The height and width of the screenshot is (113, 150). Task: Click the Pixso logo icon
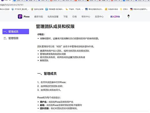[20, 17]
